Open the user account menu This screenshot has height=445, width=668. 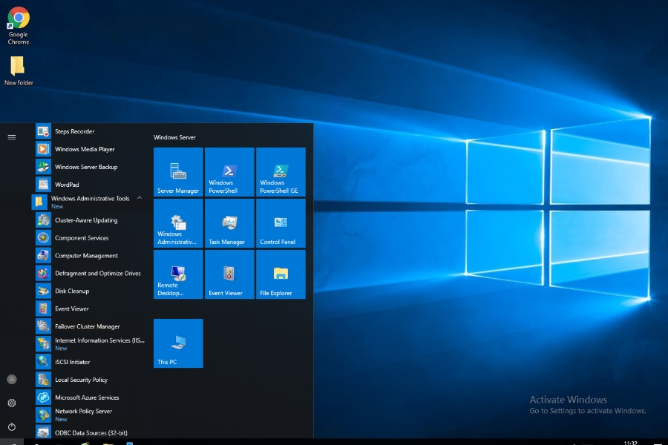pos(12,380)
